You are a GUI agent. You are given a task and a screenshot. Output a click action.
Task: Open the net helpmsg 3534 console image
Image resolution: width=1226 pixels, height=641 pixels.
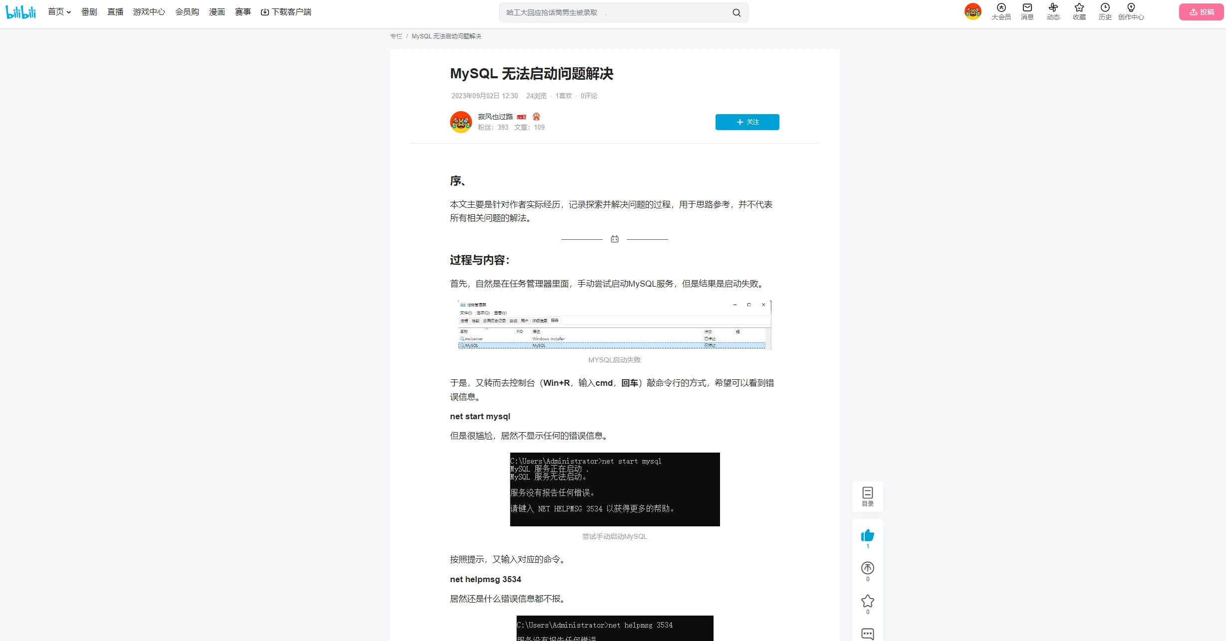click(x=615, y=629)
